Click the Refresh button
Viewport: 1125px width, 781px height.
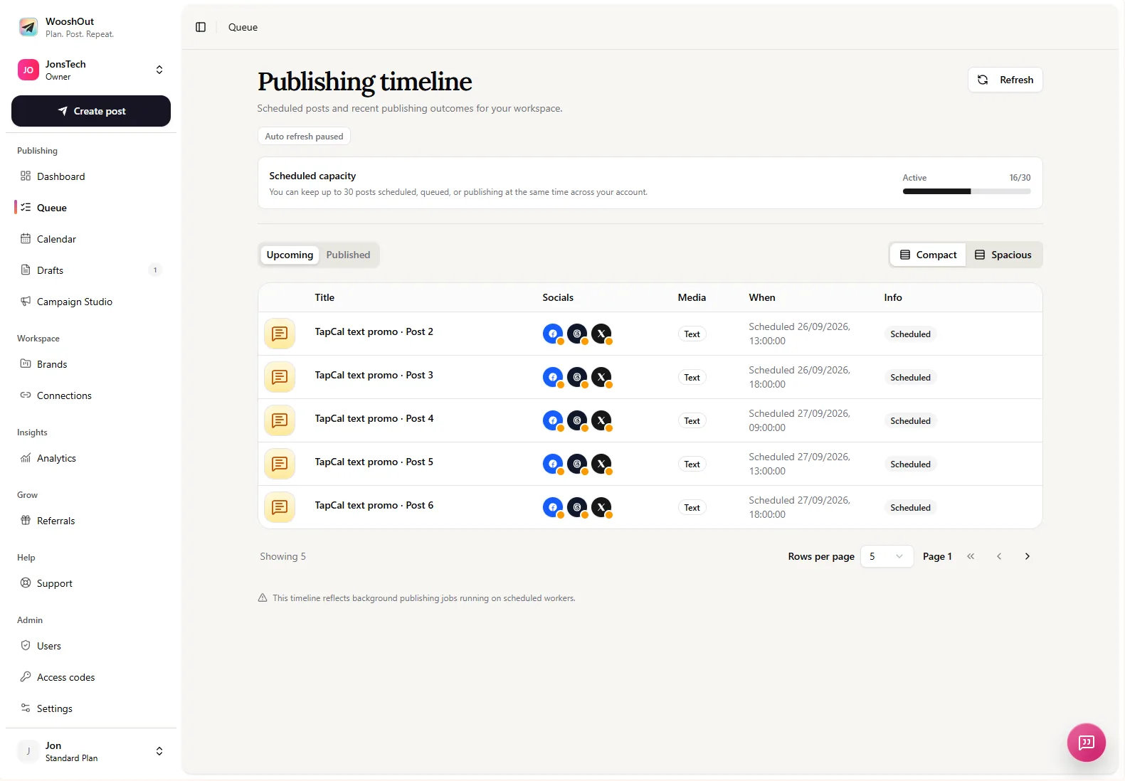click(x=1005, y=80)
